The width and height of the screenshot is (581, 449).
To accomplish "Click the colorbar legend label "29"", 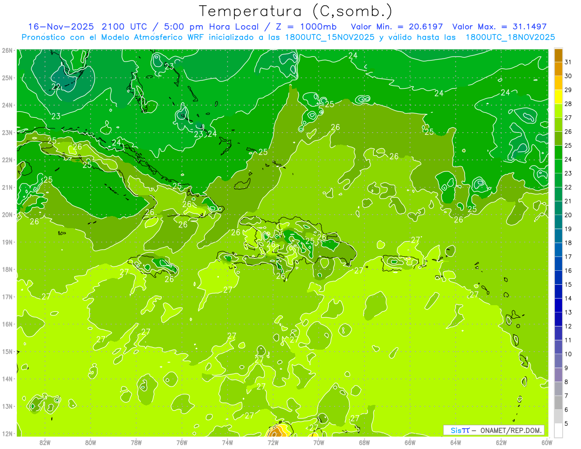I will click(x=568, y=90).
